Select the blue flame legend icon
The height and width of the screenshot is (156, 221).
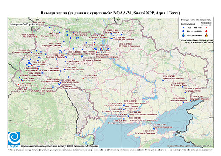pos(184,35)
